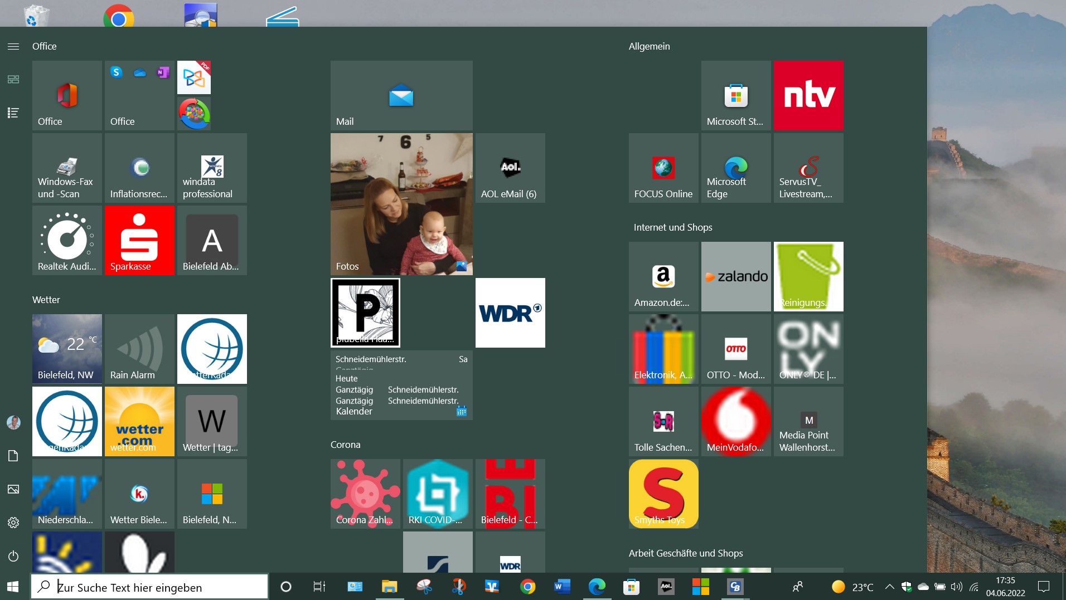
Task: Open the Wetter | tag... tile
Action: [x=212, y=421]
